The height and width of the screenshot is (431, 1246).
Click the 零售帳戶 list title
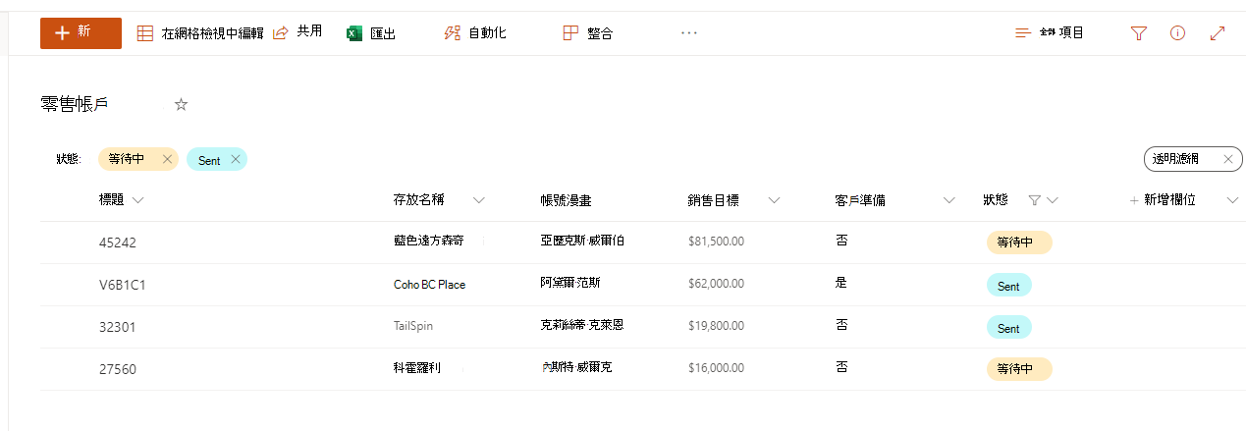pos(75,104)
